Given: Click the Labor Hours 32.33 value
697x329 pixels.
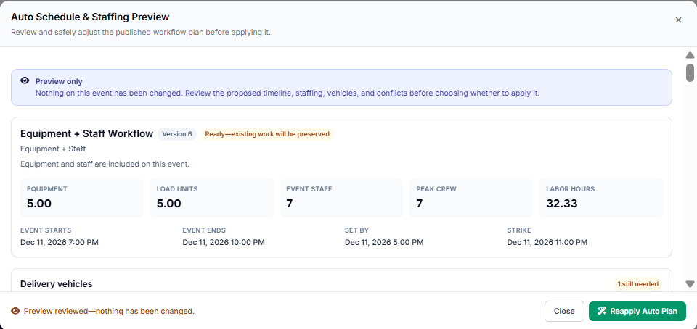Looking at the screenshot, I should [562, 204].
